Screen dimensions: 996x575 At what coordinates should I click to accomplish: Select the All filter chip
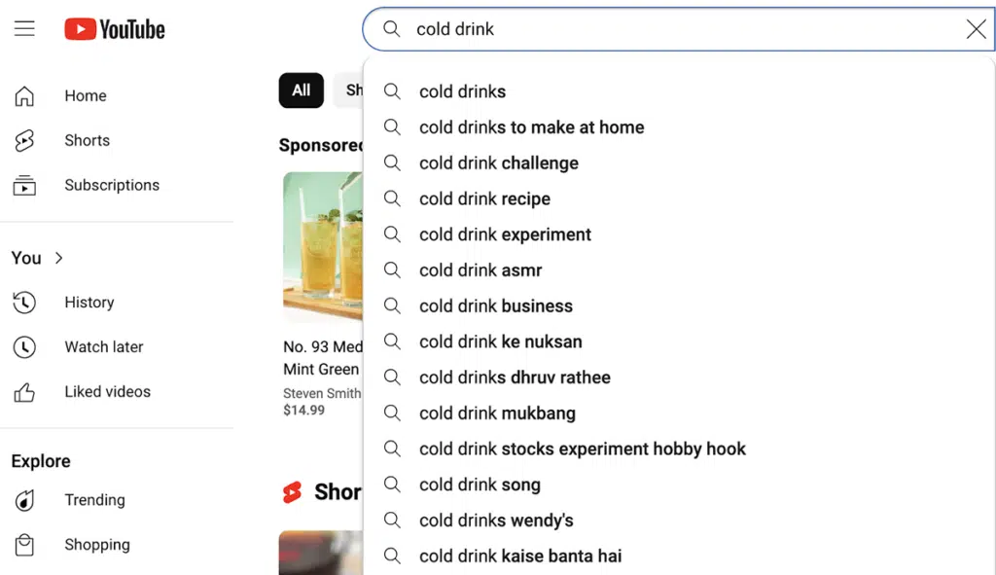click(301, 90)
